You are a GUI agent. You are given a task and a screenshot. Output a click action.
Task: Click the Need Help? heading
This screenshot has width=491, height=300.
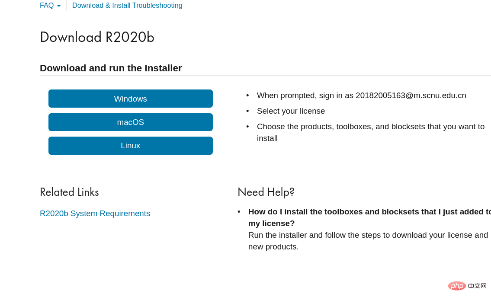click(266, 192)
